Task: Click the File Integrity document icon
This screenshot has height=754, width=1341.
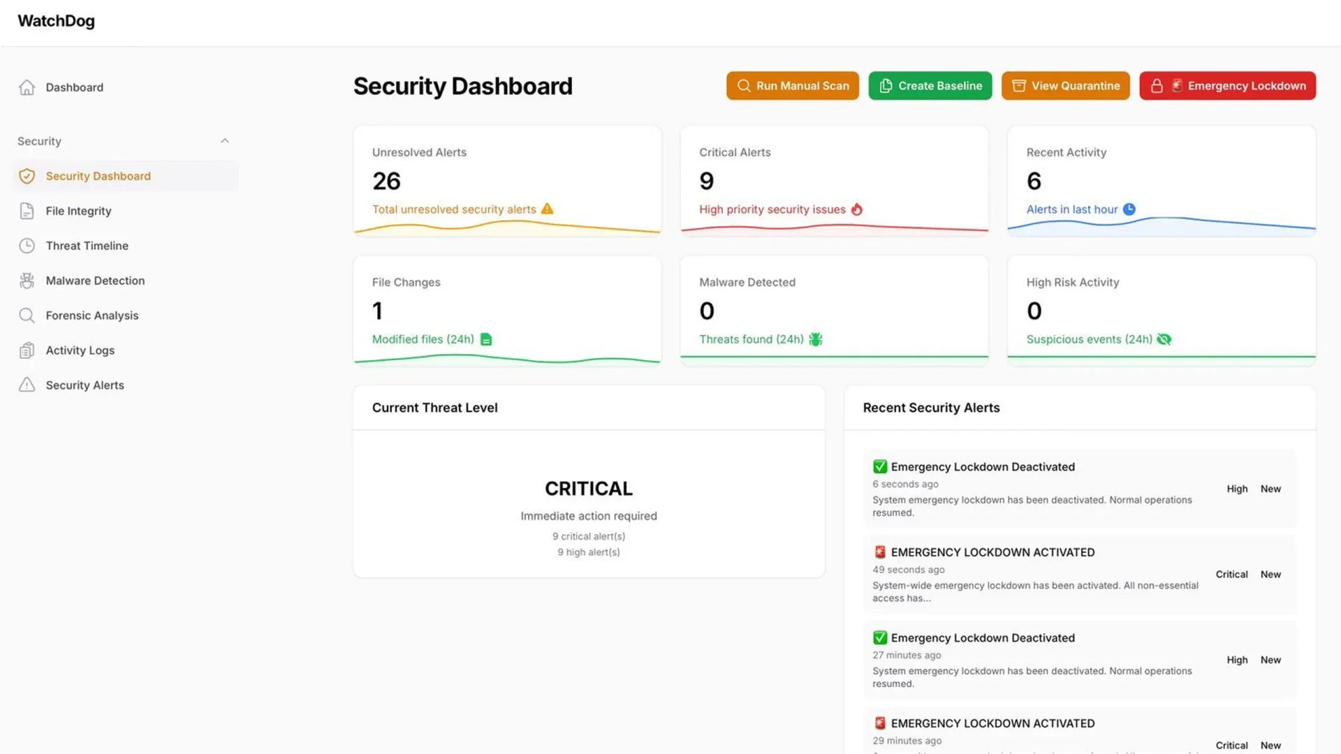Action: (27, 211)
